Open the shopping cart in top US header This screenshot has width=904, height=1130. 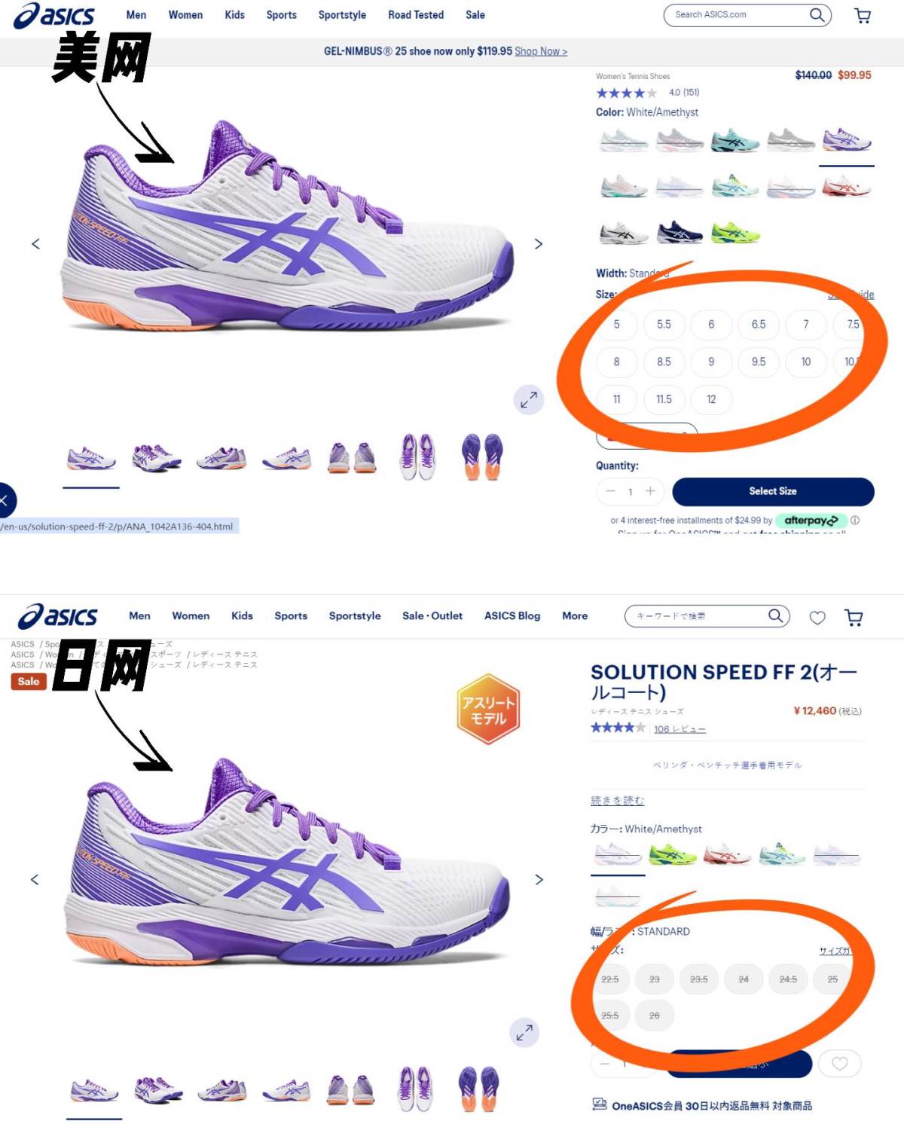863,16
